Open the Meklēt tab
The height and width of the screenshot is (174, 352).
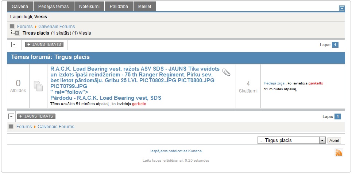144,7
